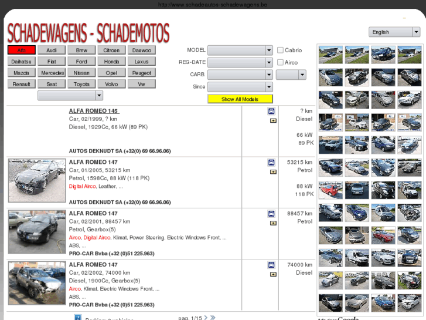This screenshot has height=320, width=426.
Task: Choose the Fiat brand button
Action: tap(52, 62)
